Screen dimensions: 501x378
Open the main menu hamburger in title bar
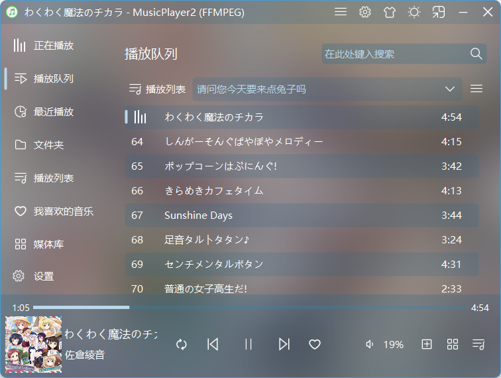340,12
